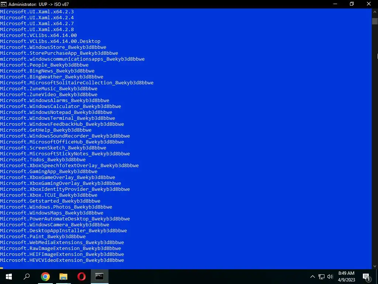
Task: Click the Microsoft.Xbox.TCUI line
Action: pyautogui.click(x=49, y=195)
